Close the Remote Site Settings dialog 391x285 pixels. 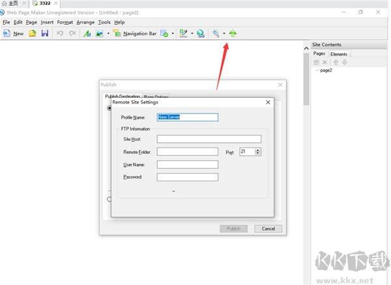click(x=268, y=102)
